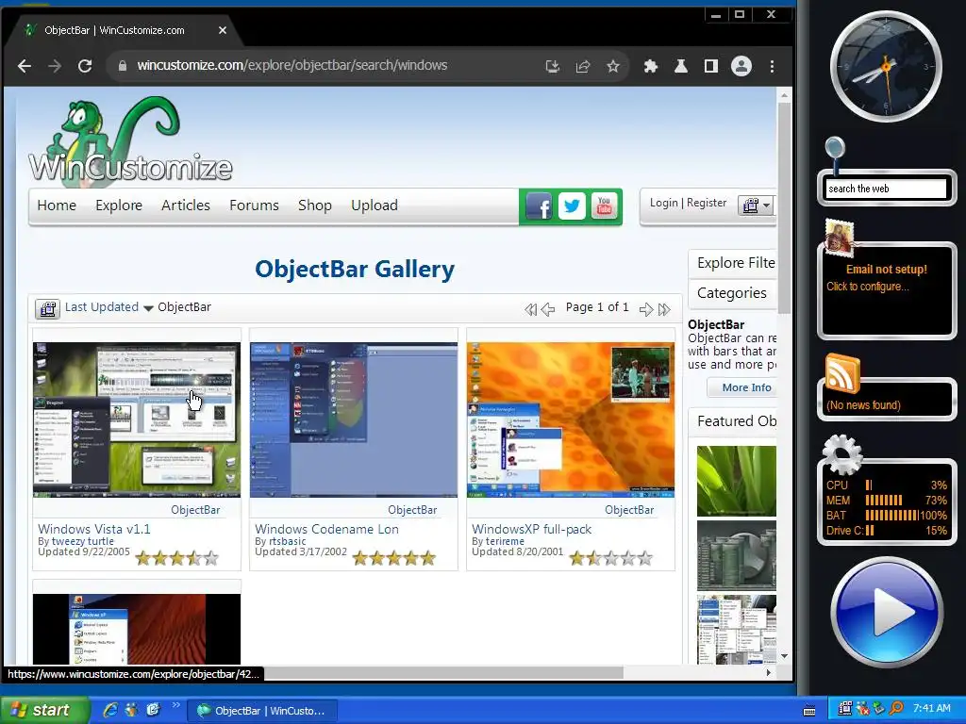This screenshot has height=724, width=966.
Task: Go to next gallery page
Action: tap(646, 309)
